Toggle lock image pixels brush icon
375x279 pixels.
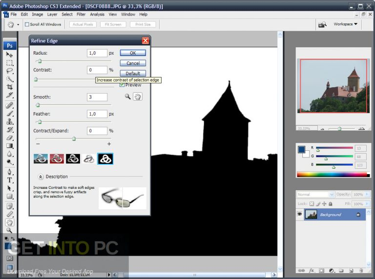coord(318,204)
